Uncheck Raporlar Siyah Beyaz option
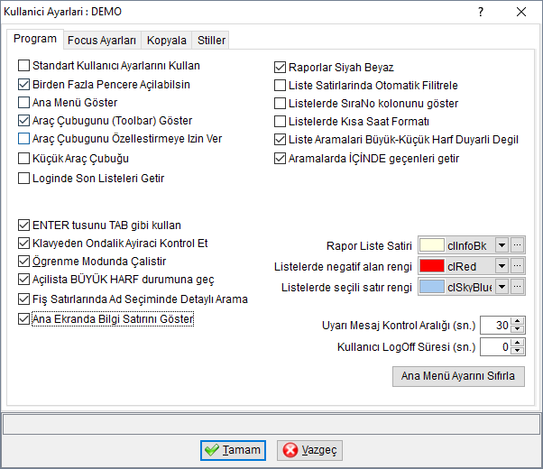The width and height of the screenshot is (543, 469). point(280,68)
